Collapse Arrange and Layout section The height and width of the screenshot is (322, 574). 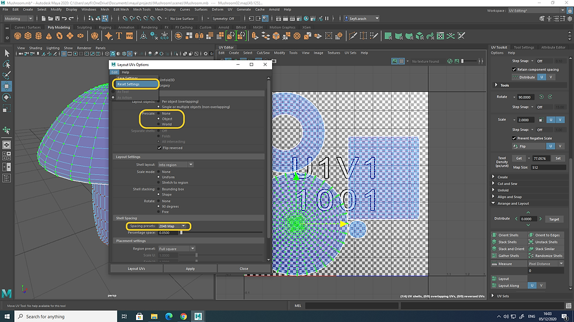[494, 203]
